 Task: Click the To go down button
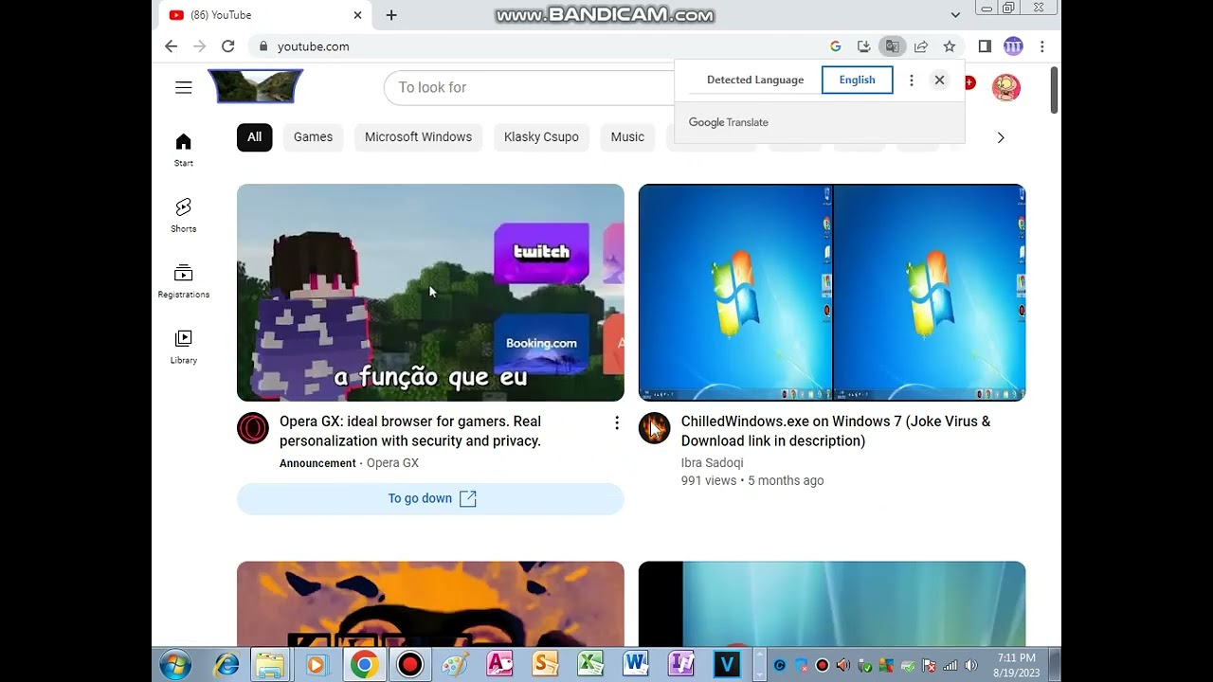coord(430,498)
